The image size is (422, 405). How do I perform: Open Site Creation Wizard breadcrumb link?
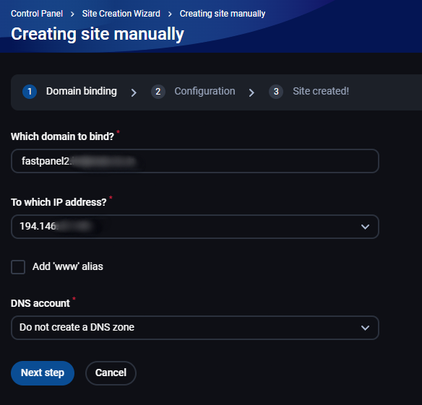121,14
